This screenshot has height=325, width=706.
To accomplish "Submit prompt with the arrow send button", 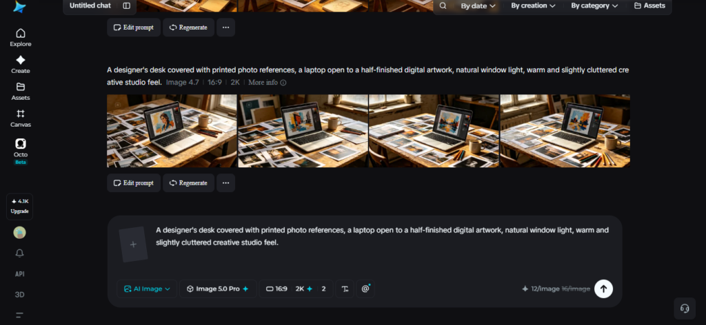I will [x=603, y=289].
